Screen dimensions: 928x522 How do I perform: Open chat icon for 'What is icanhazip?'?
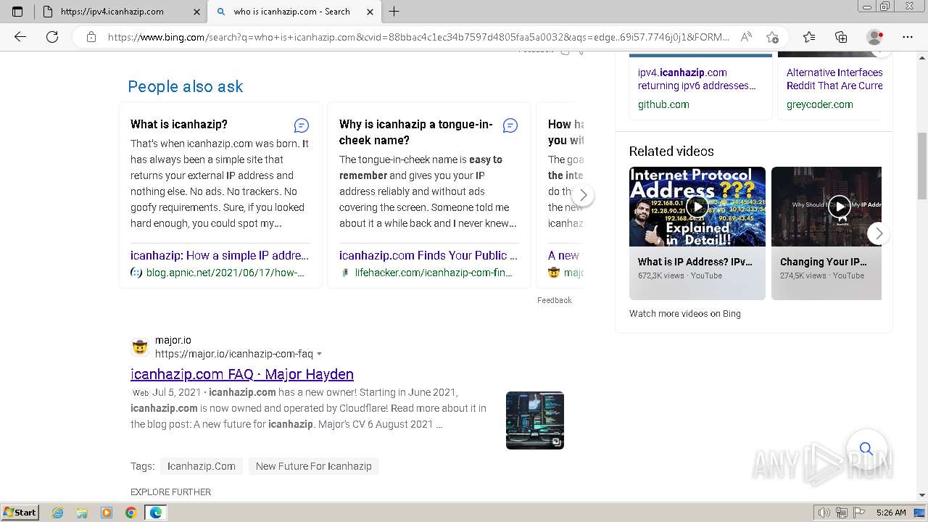click(x=302, y=125)
